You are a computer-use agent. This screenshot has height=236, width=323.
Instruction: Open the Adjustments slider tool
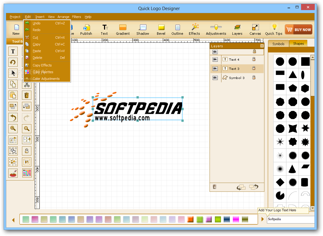coord(216,30)
